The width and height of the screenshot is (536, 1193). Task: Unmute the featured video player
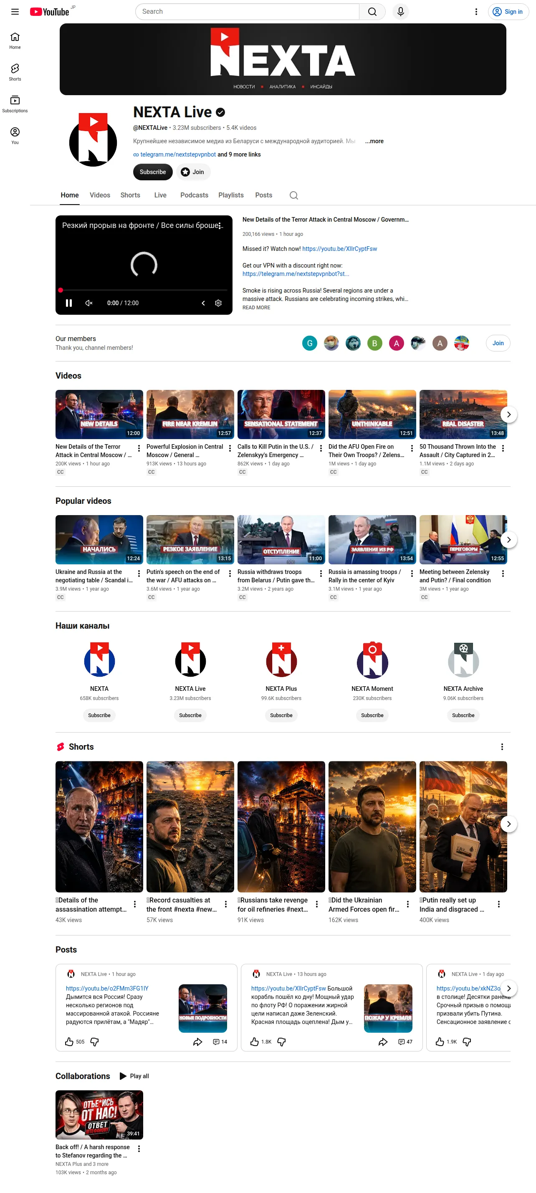[89, 303]
